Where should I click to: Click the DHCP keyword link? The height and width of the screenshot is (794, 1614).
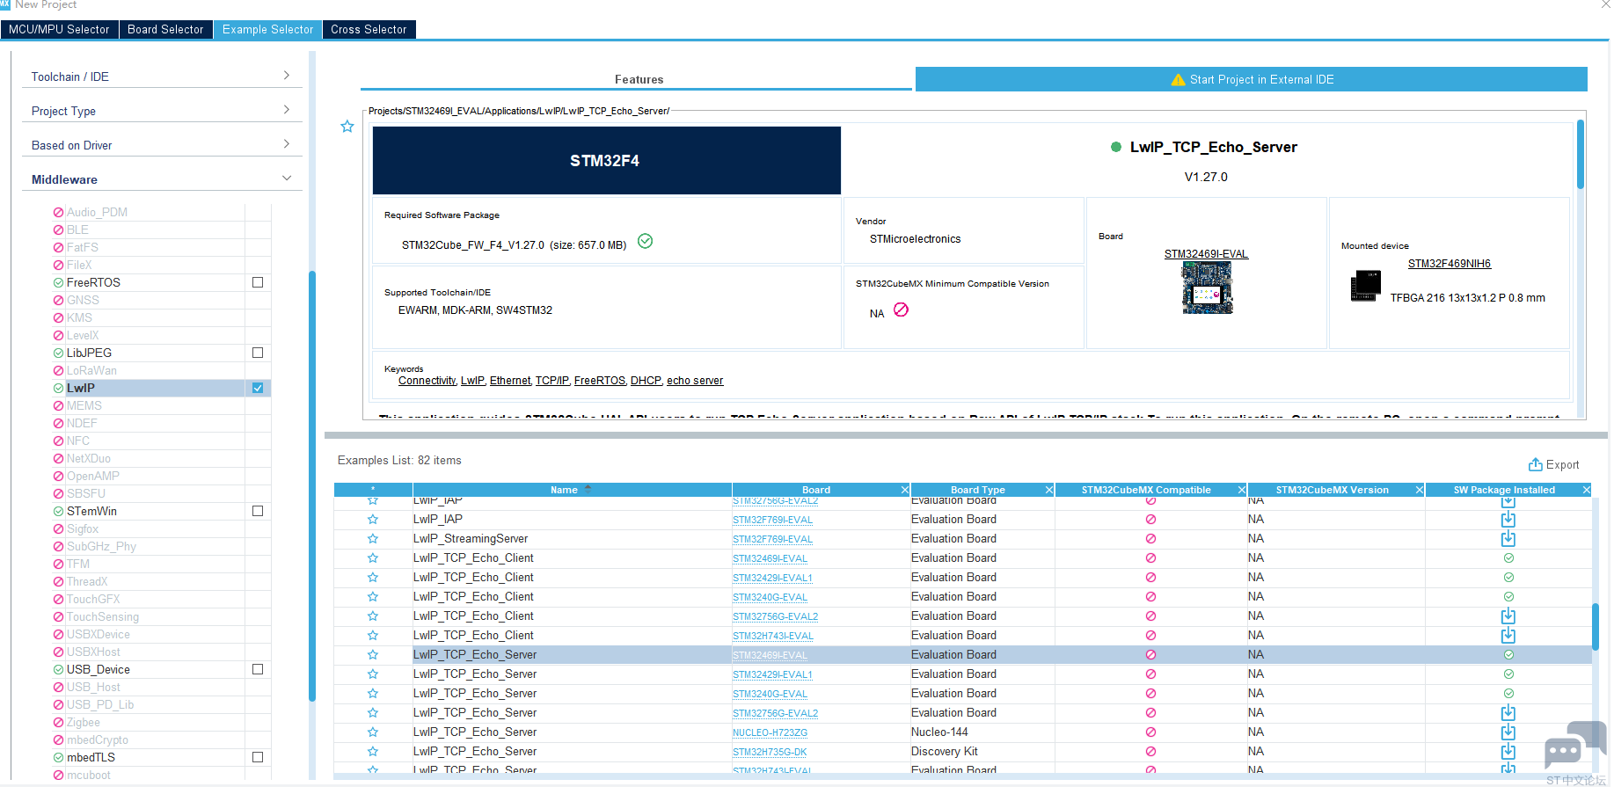(x=646, y=381)
